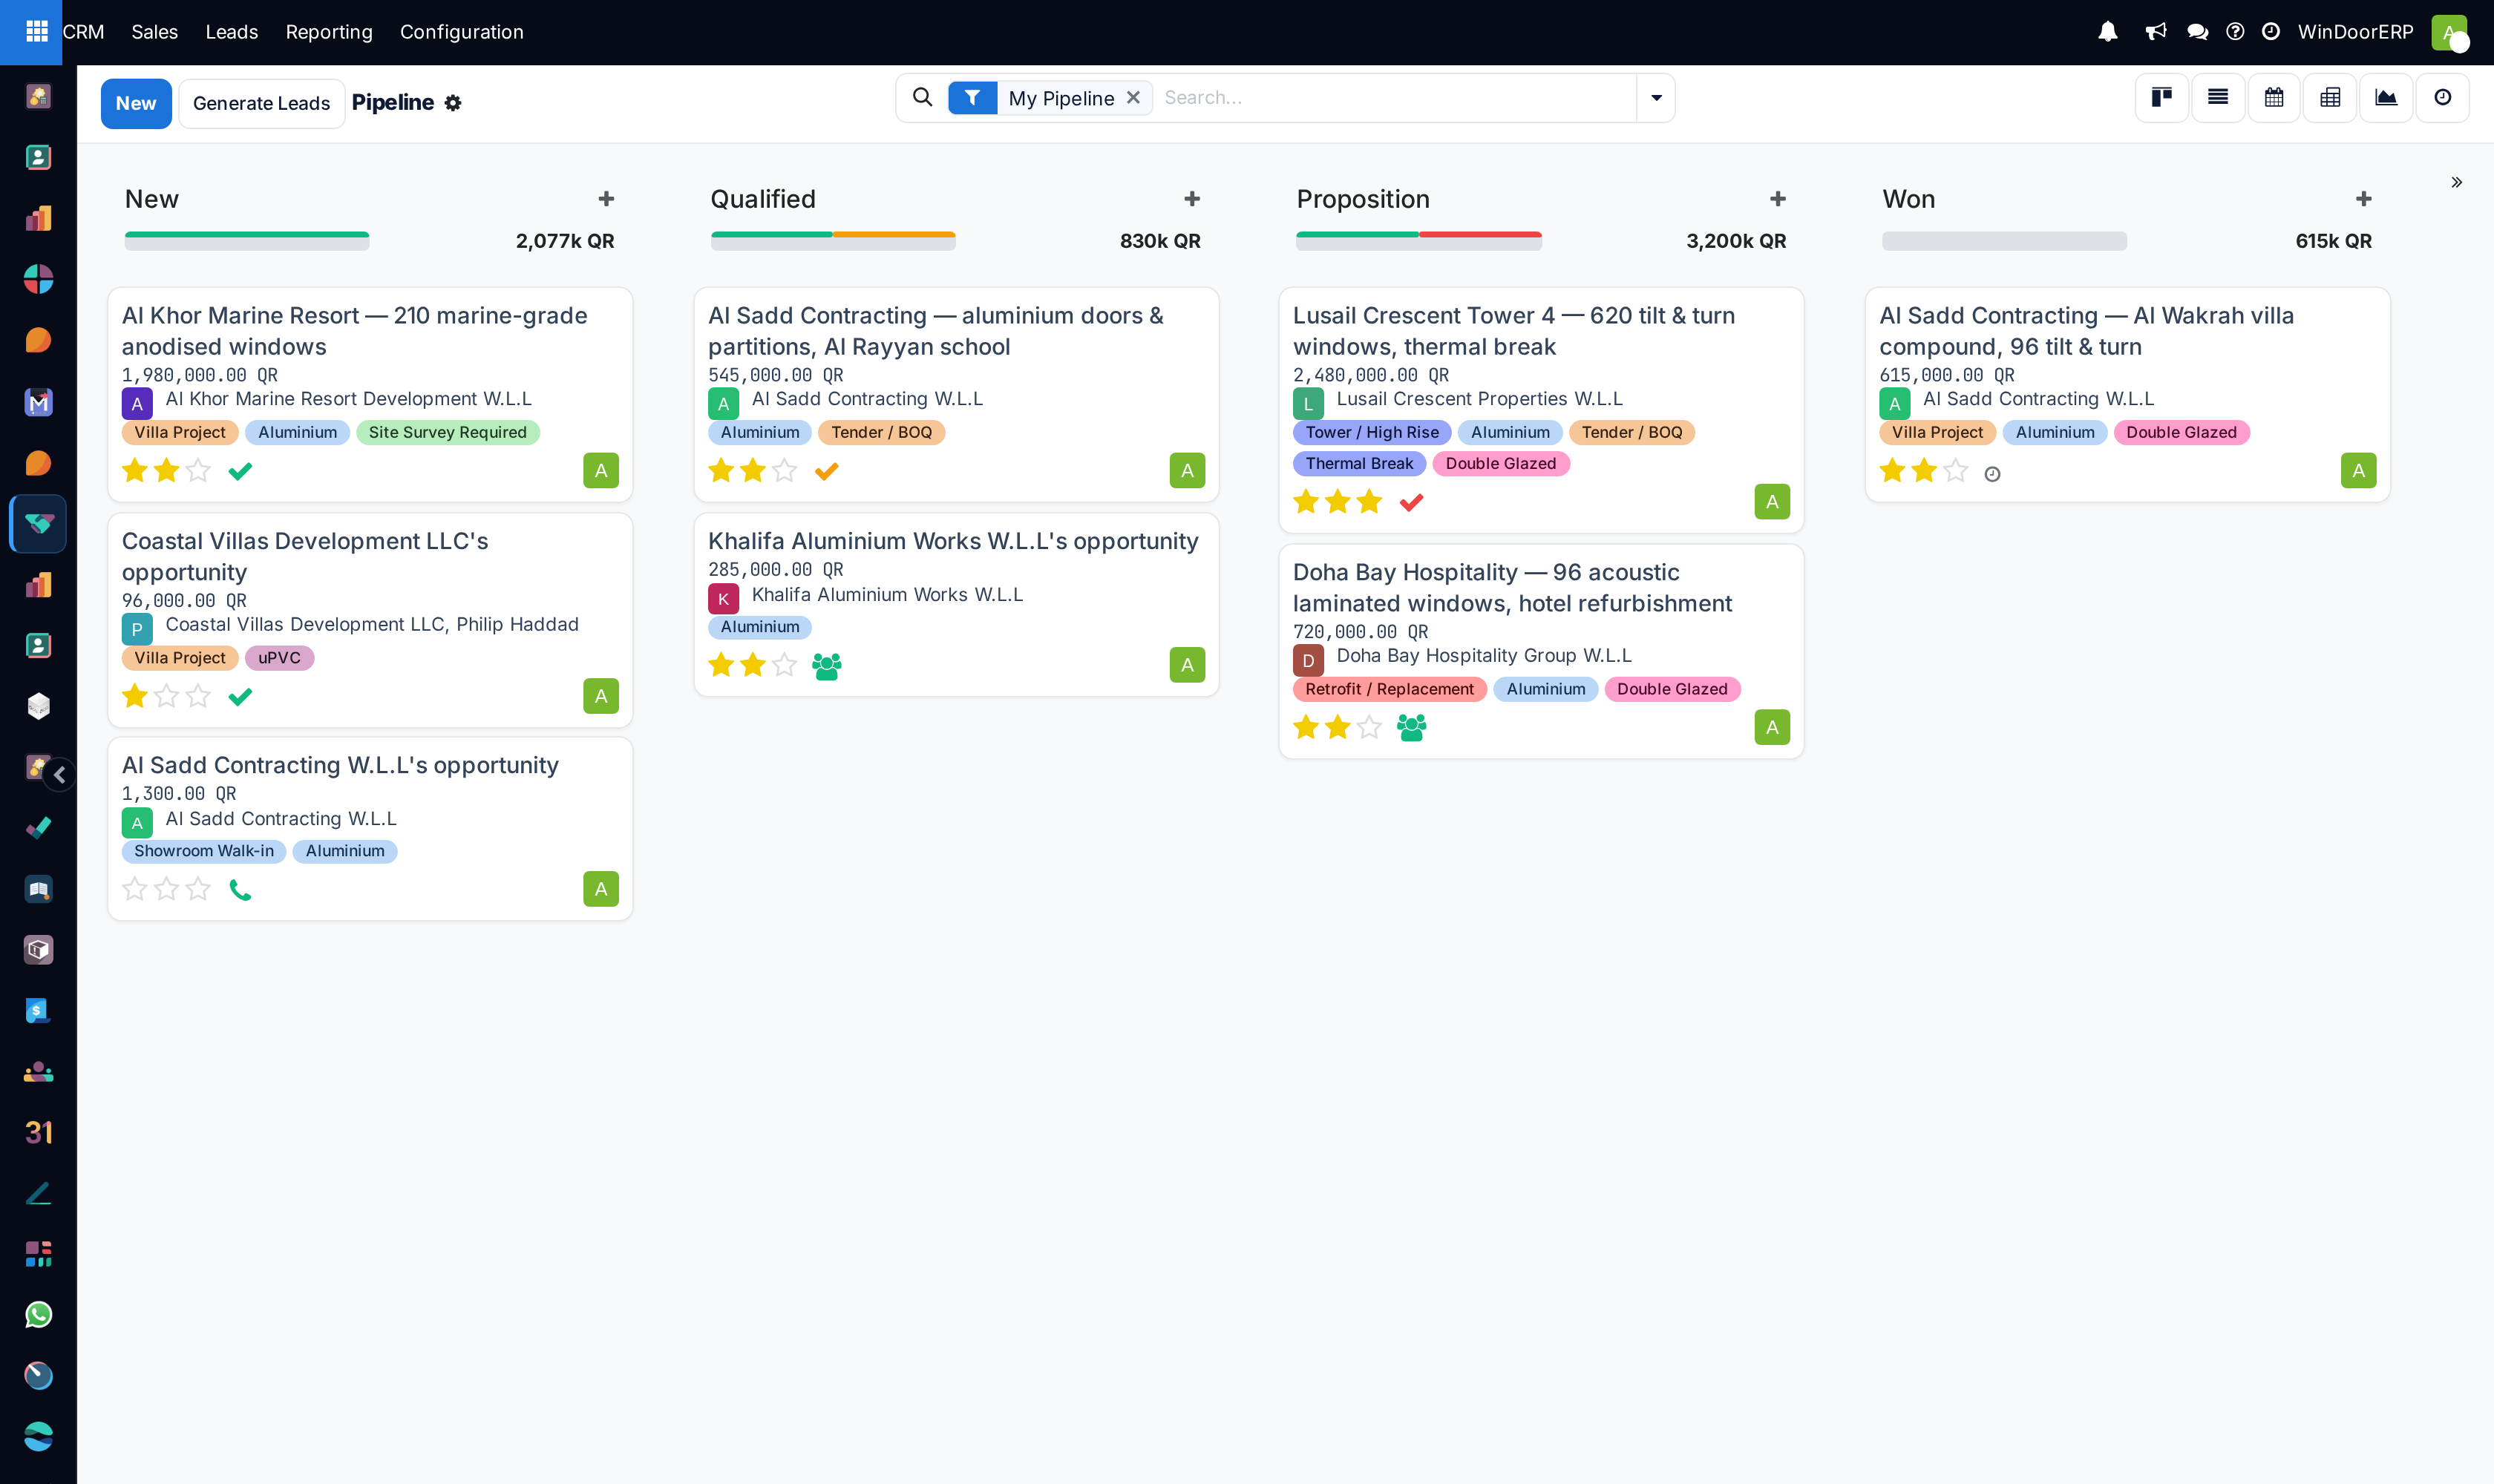Image resolution: width=2494 pixels, height=1484 pixels.
Task: Click the New button
Action: [x=136, y=103]
